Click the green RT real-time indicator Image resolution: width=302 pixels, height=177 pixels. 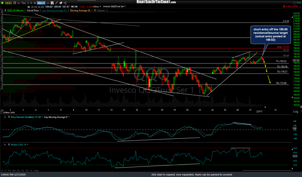(300, 3)
